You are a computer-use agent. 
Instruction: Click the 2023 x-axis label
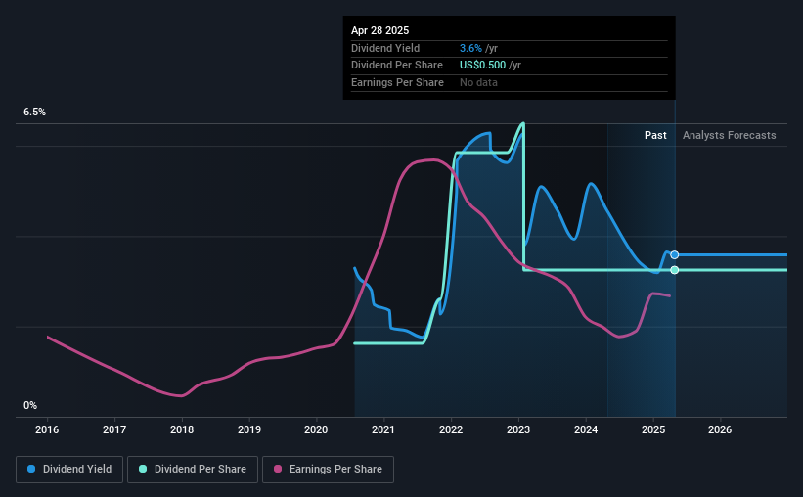pyautogui.click(x=518, y=429)
